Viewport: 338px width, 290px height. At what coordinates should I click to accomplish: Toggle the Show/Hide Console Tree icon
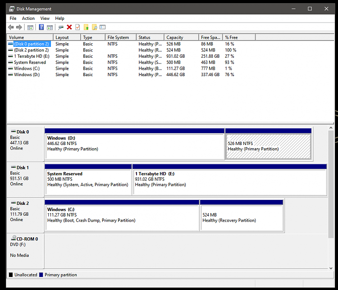pyautogui.click(x=30, y=27)
